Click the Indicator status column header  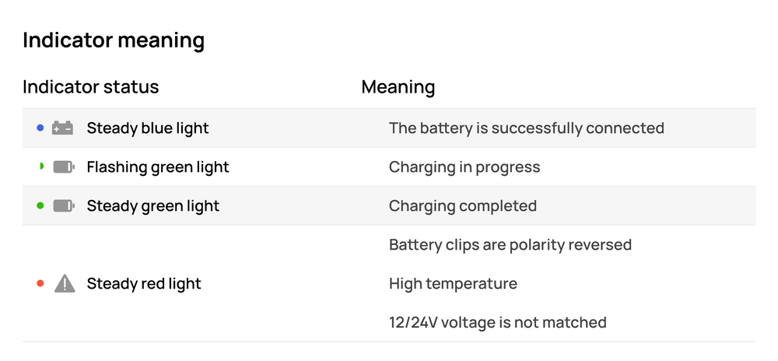tap(91, 86)
